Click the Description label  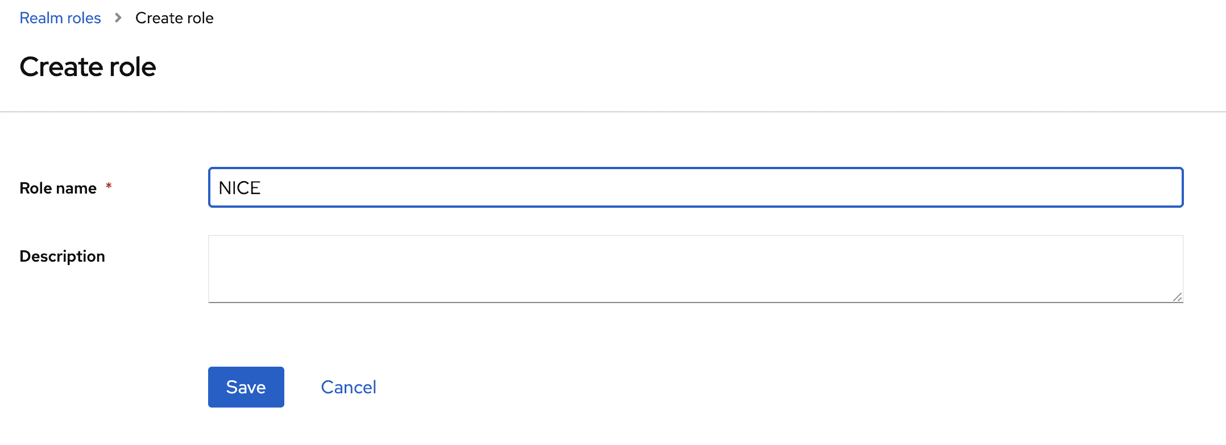click(62, 256)
